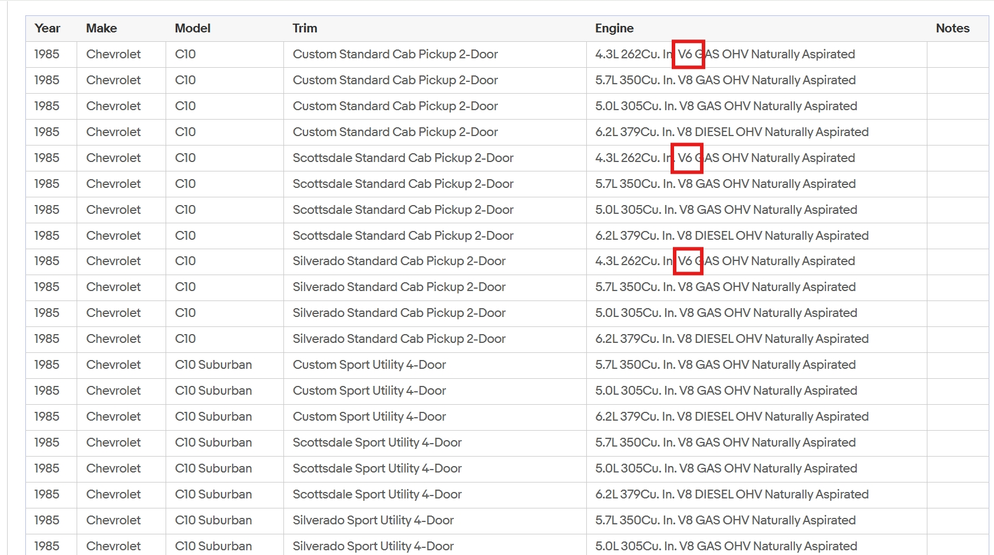Image resolution: width=994 pixels, height=555 pixels.
Task: Select 5.7L 350Cu engine cell for Custom Sport Utility
Action: (757, 365)
